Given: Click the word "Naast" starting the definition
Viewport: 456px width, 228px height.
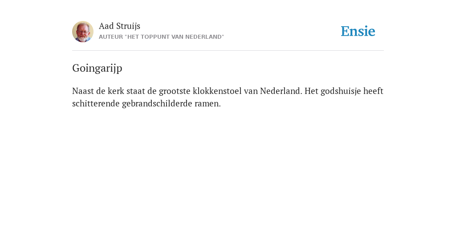Looking at the screenshot, I should pos(83,91).
